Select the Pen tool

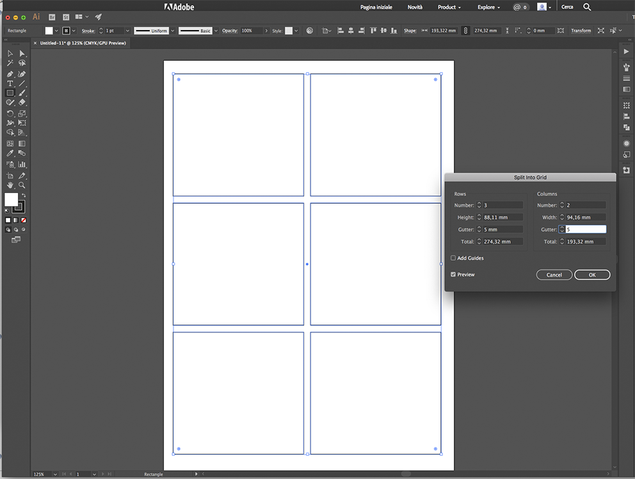[x=9, y=74]
